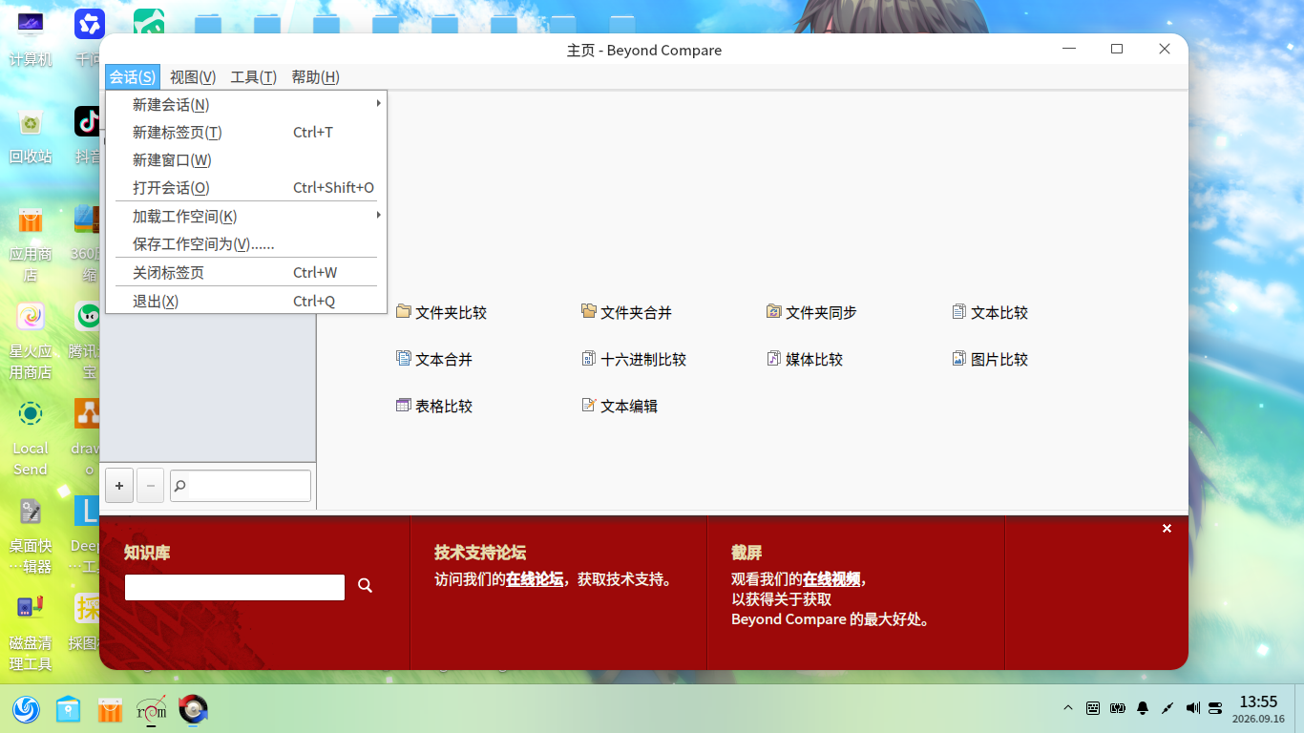
Task: Open the 星火应用商店 desktop icon
Action: 31,341
